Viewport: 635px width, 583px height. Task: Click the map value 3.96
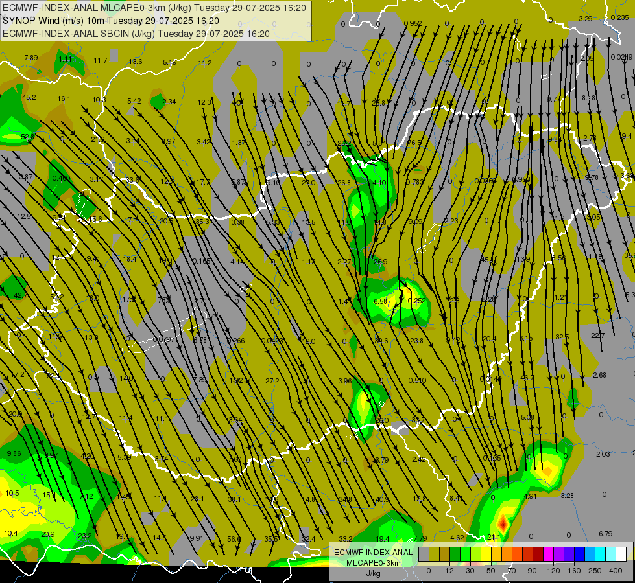pos(344,381)
